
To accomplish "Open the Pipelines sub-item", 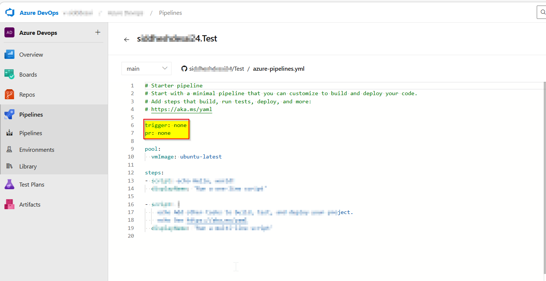I will (x=31, y=133).
